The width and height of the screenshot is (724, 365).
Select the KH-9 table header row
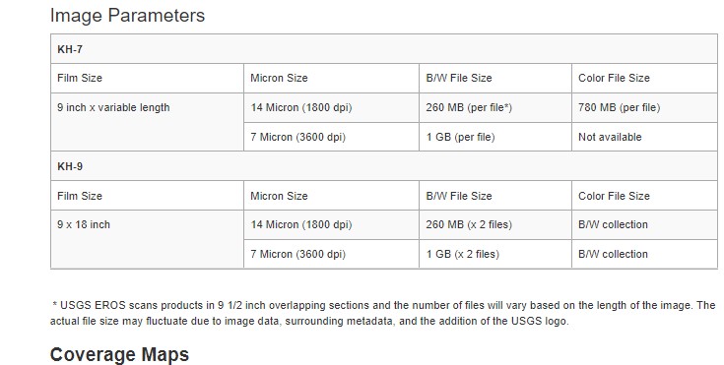click(384, 166)
